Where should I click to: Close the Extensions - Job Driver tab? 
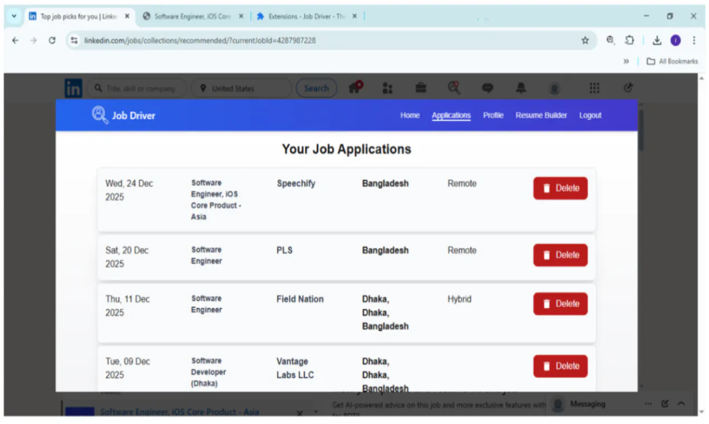click(x=354, y=16)
